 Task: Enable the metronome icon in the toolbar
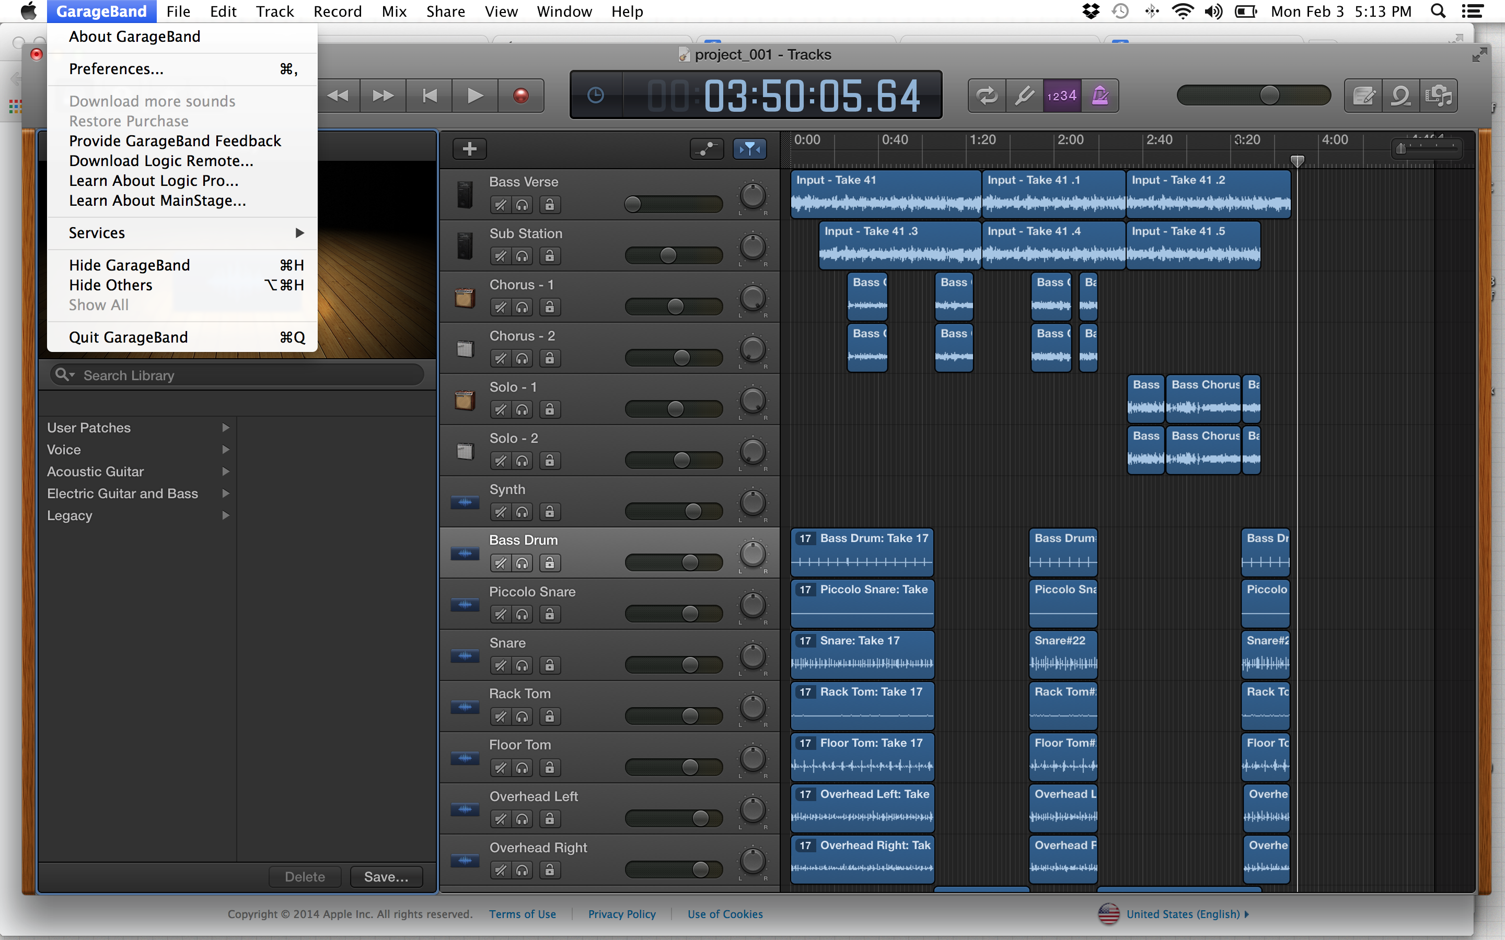[x=1099, y=95]
